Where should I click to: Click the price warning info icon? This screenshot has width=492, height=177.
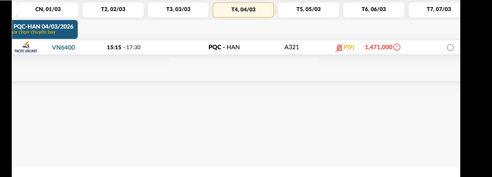point(397,47)
